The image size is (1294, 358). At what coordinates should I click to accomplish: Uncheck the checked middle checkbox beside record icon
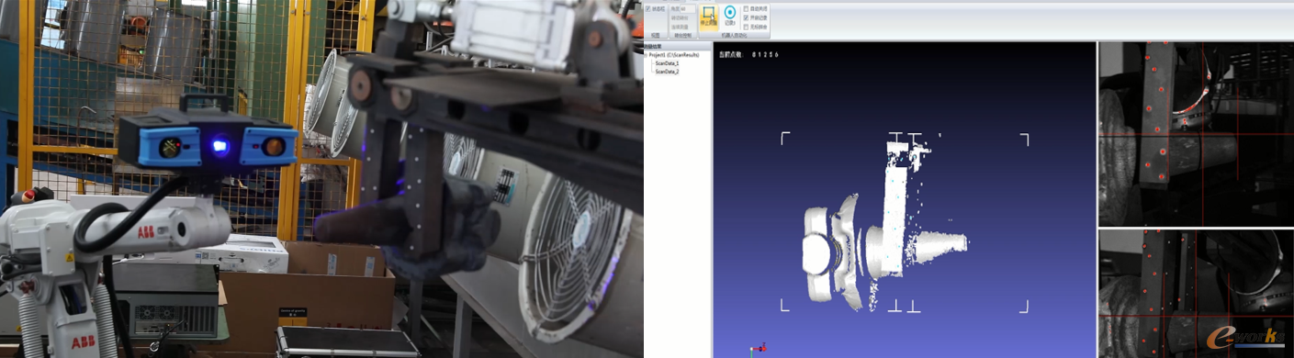[746, 17]
